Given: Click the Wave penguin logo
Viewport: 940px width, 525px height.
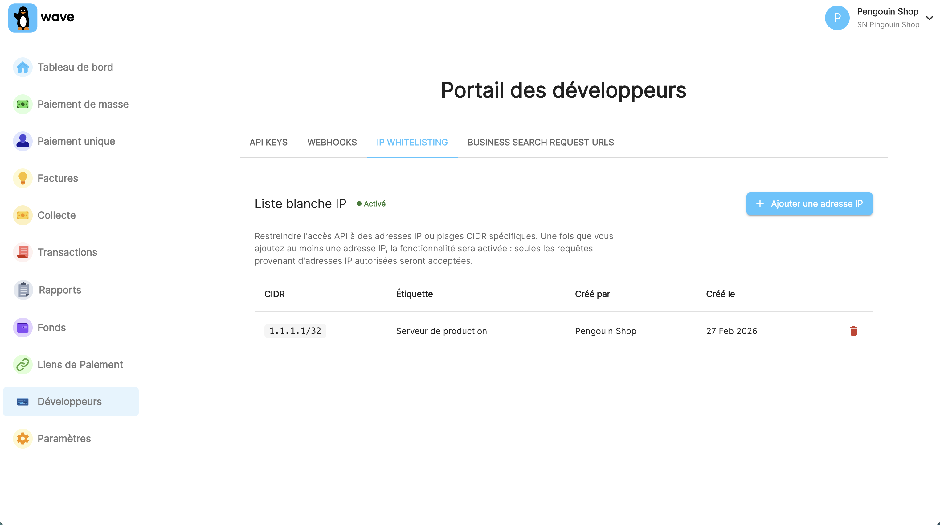Looking at the screenshot, I should tap(23, 18).
